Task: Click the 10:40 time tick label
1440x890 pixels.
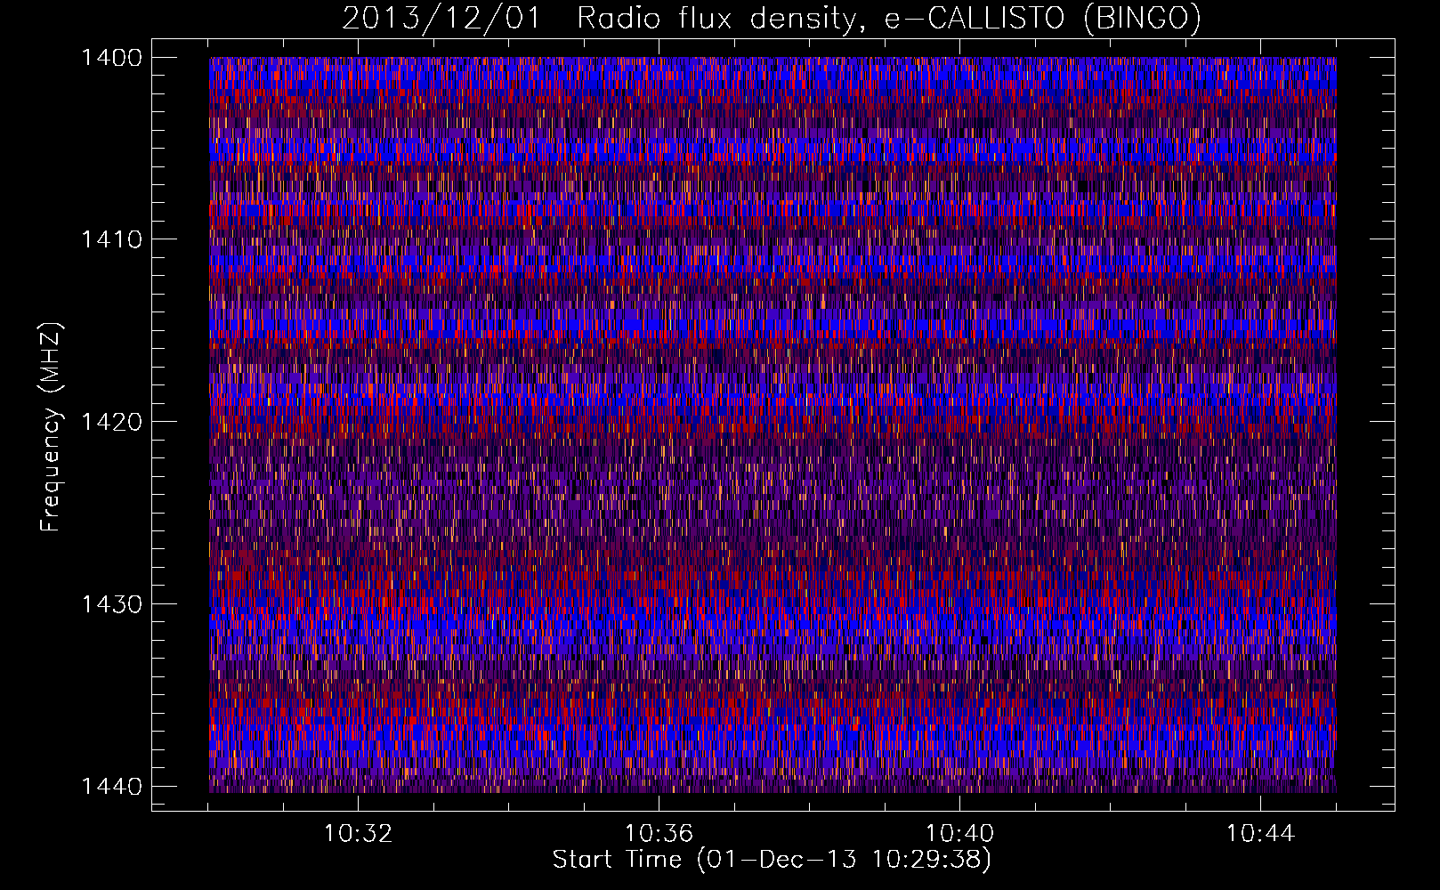Action: point(959,834)
